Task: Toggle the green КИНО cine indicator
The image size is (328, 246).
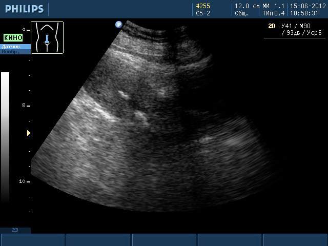Action: [x=13, y=38]
